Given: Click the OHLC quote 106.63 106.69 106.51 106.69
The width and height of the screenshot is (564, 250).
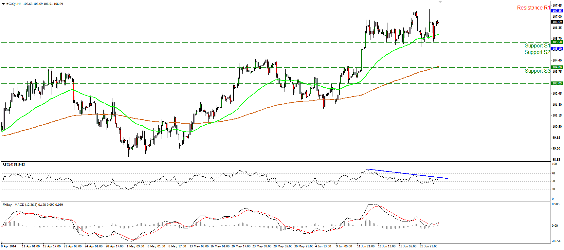Looking at the screenshot, I should coord(43,4).
